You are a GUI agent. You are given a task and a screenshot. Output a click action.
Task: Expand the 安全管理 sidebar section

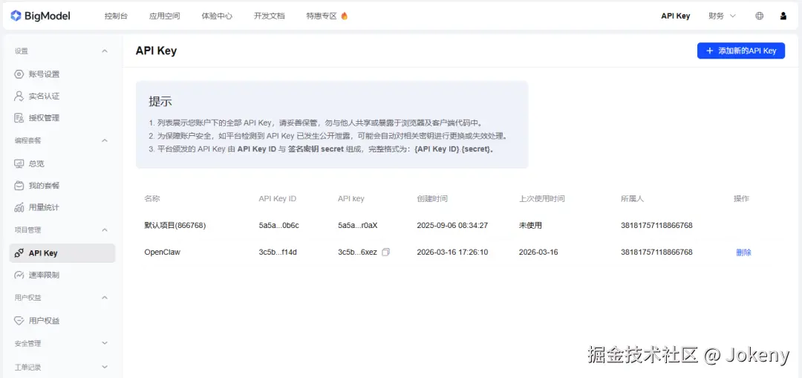click(x=105, y=343)
